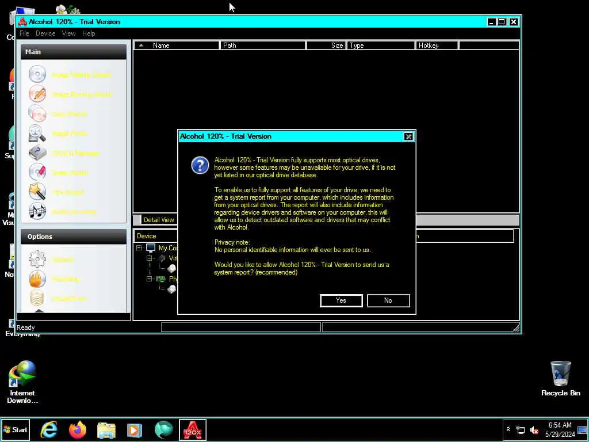Select the drive under the virtual device node
The width and height of the screenshot is (589, 442).
point(171,268)
